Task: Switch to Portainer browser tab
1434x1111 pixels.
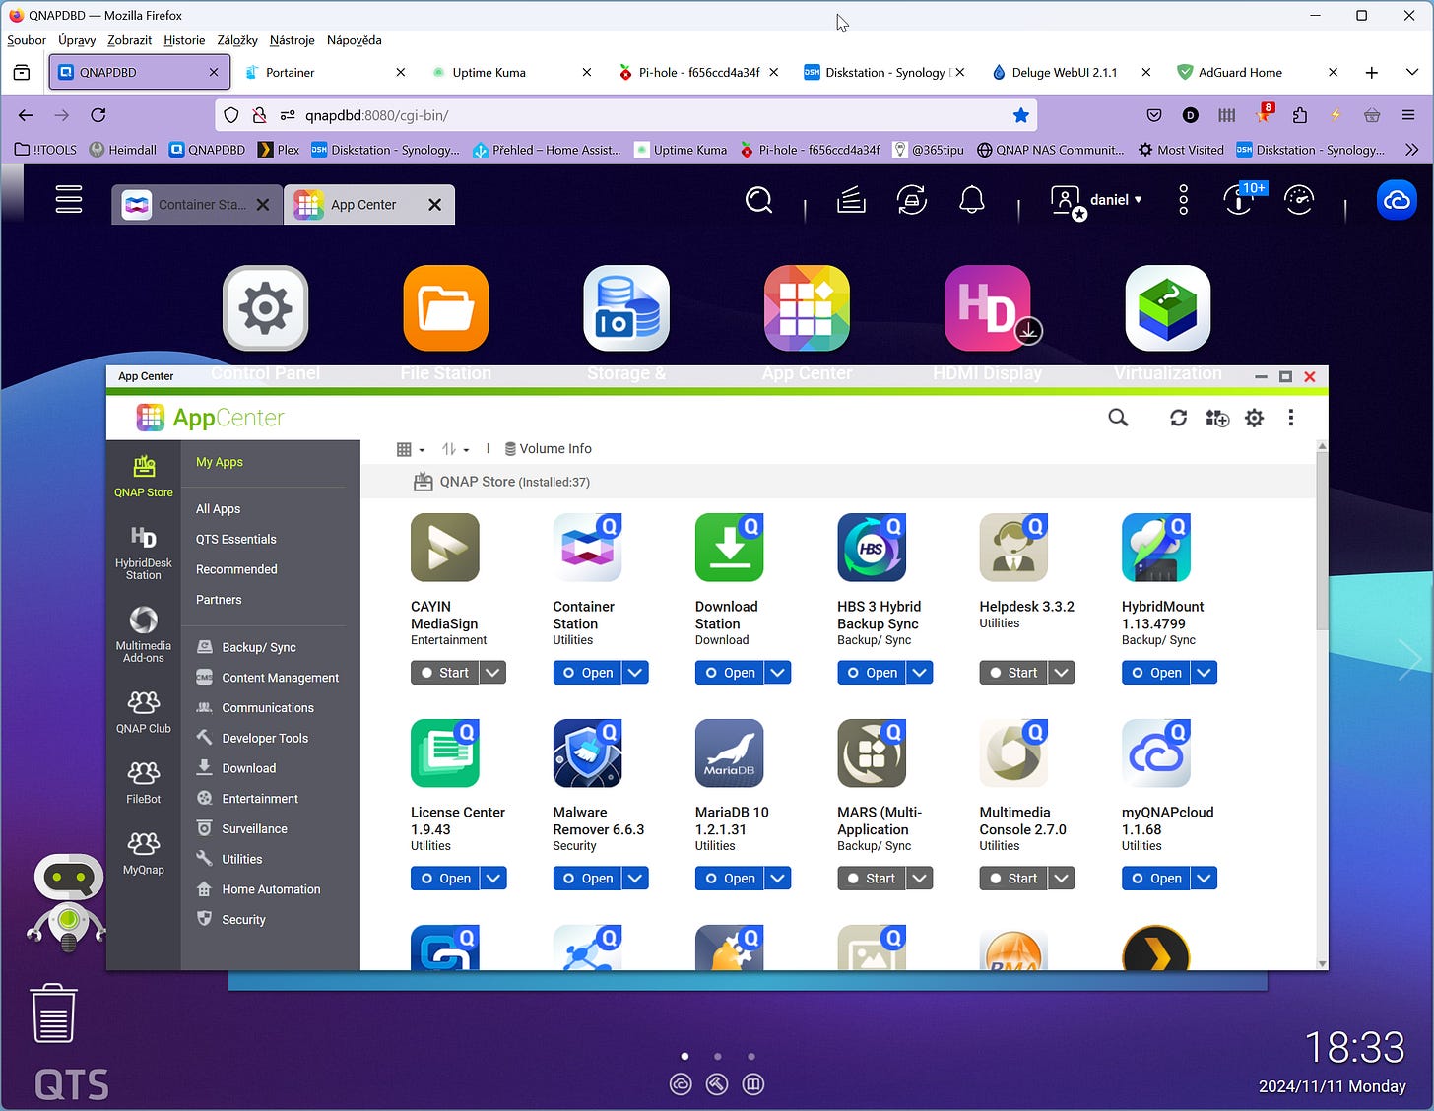Action: click(325, 72)
